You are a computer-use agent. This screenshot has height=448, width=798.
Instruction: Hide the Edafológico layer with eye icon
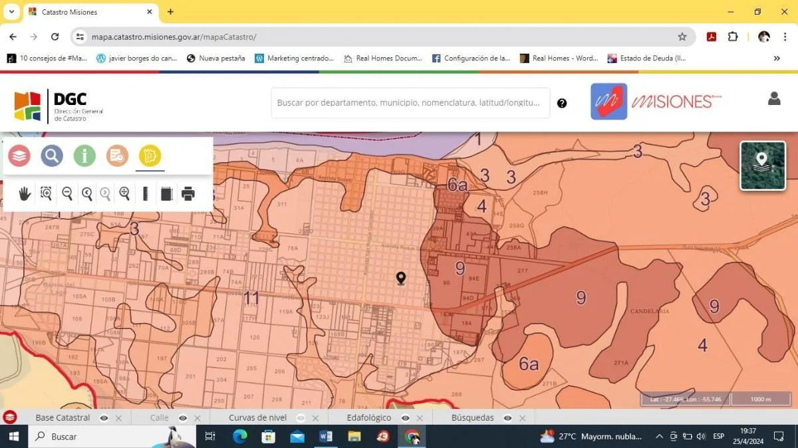pyautogui.click(x=406, y=418)
